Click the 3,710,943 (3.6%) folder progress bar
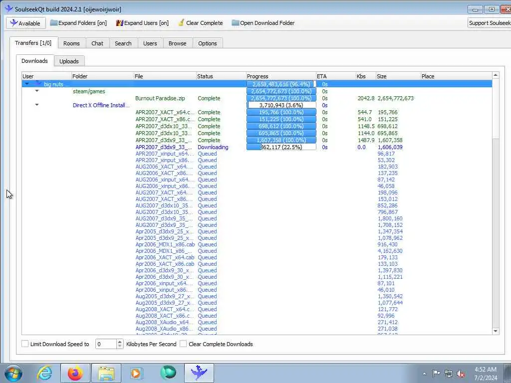The width and height of the screenshot is (511, 383). (281, 105)
